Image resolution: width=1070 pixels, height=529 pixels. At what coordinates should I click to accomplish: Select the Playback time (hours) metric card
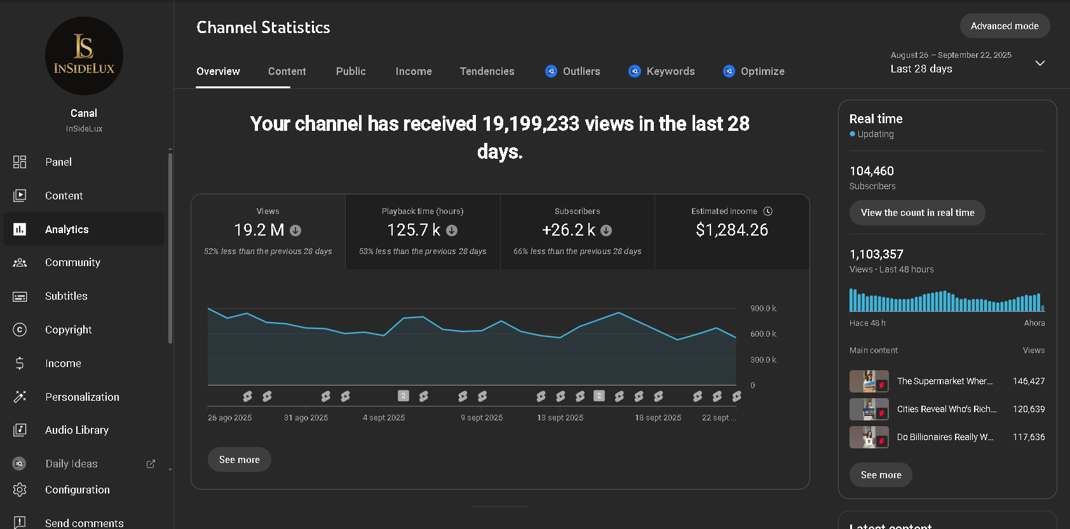pos(423,231)
